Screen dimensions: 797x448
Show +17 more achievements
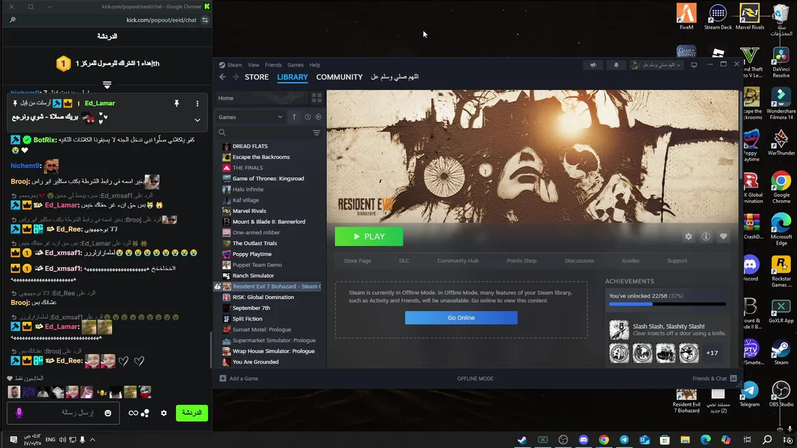click(x=712, y=353)
